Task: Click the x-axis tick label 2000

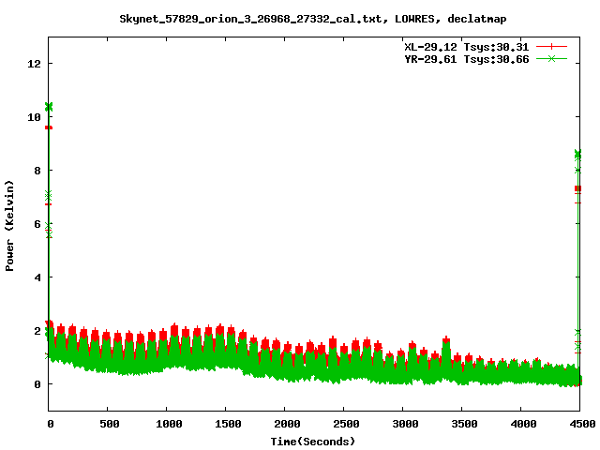Action: tap(287, 424)
